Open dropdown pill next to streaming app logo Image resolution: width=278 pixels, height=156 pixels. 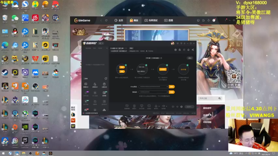pos(101,43)
